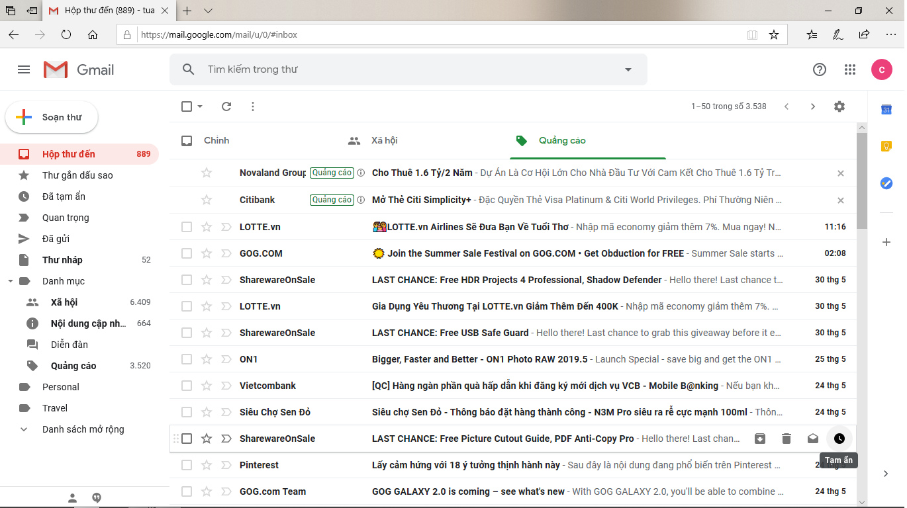Open Google Tasks in side panel
This screenshot has width=907, height=508.
pos(886,183)
